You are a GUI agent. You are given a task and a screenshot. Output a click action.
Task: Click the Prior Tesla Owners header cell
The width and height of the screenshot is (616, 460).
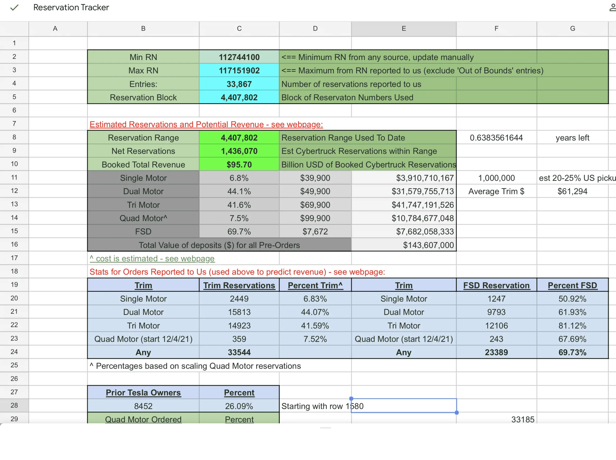143,392
